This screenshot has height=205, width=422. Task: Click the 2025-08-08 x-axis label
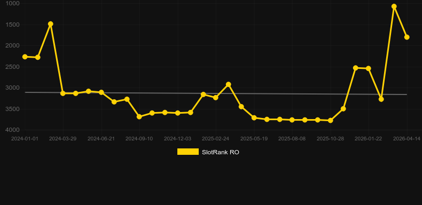(x=292, y=139)
